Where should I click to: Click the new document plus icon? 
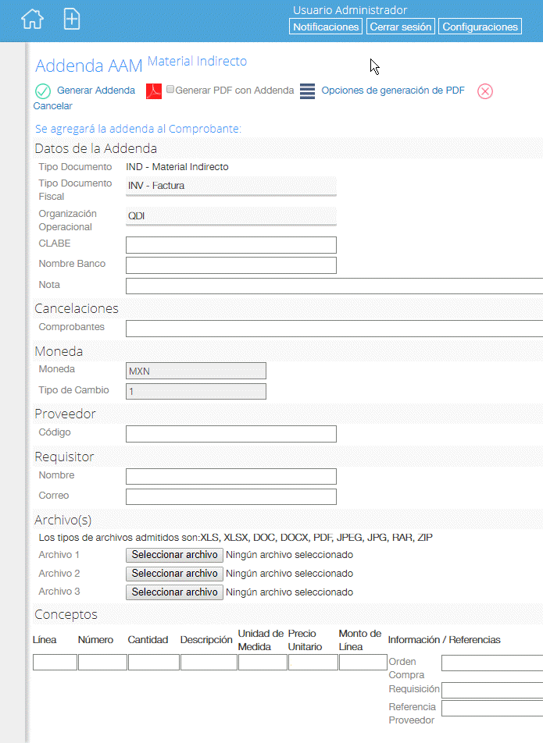pos(72,20)
